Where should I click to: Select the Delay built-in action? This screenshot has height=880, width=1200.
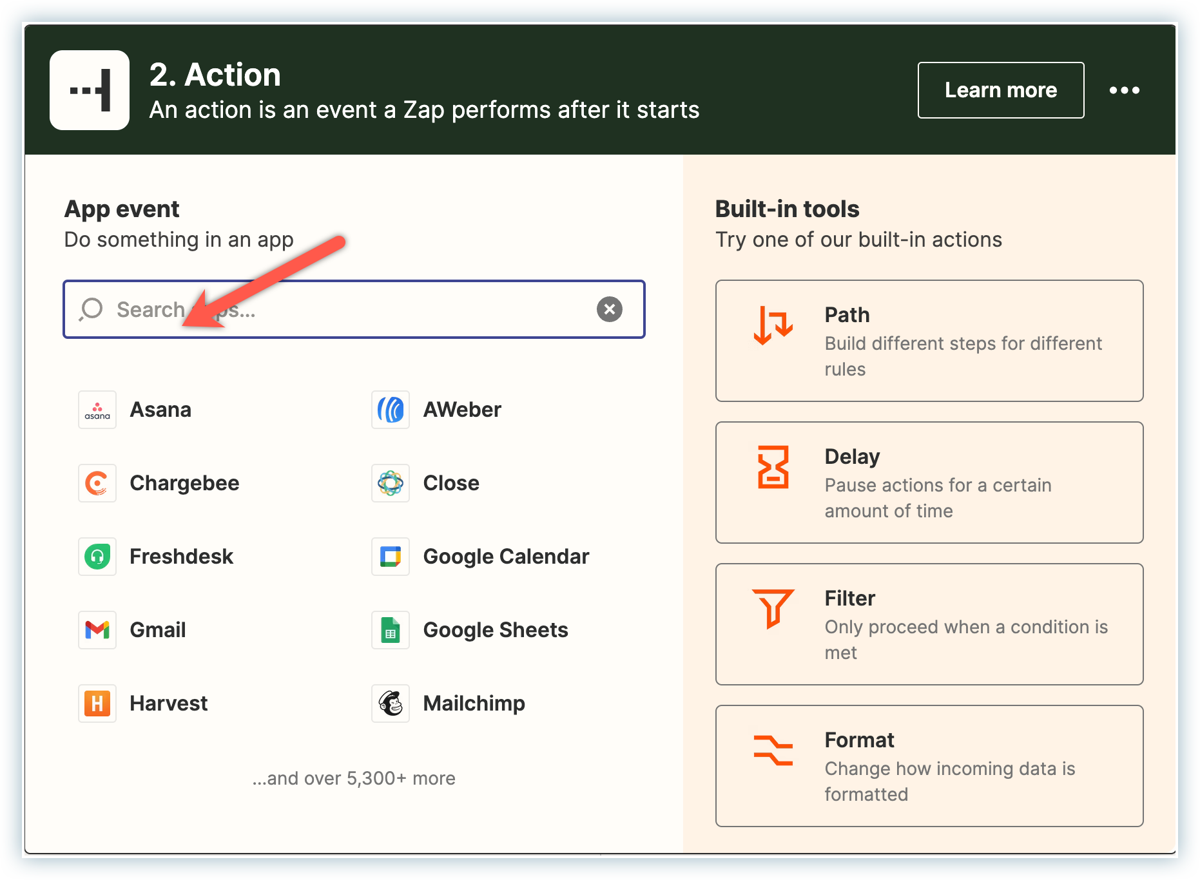929,483
